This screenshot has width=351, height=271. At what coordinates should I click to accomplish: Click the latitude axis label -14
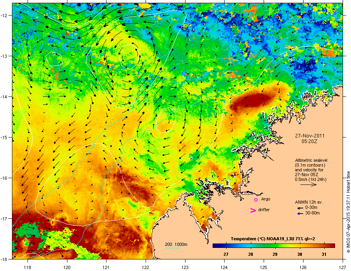[x=4, y=96]
